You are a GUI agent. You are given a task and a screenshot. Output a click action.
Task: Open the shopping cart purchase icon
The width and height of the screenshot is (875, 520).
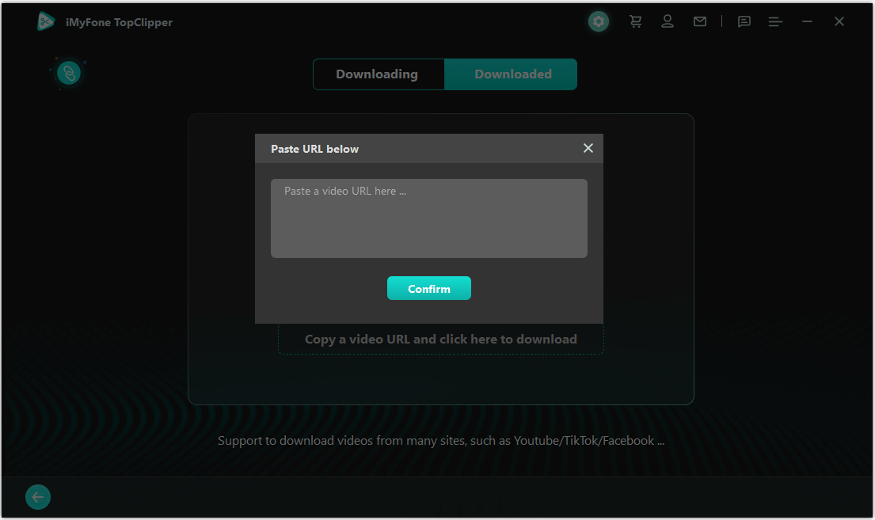(x=635, y=21)
